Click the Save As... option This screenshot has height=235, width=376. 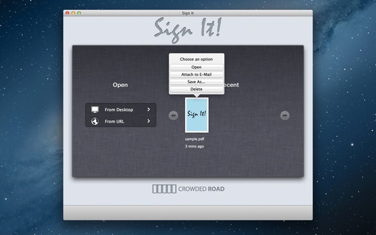pos(196,81)
